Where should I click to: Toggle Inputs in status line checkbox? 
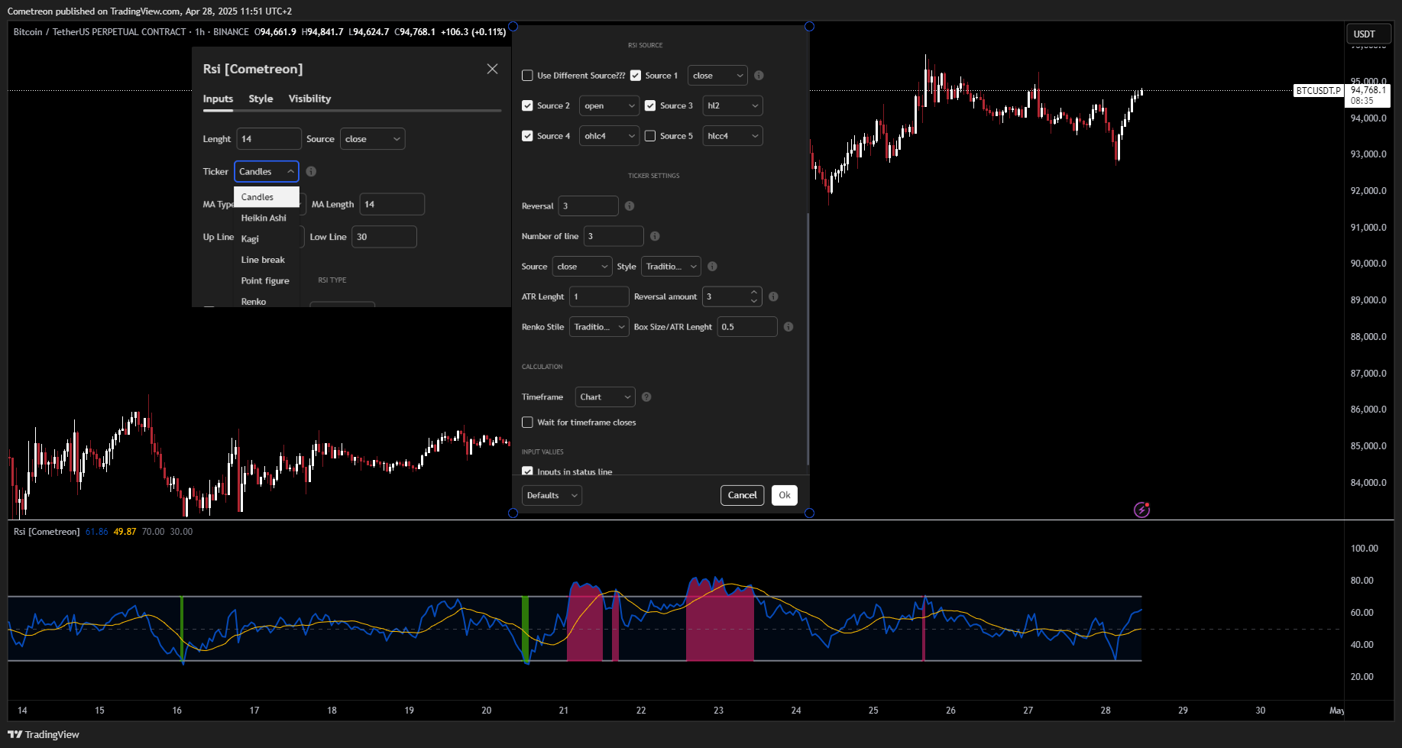(527, 471)
